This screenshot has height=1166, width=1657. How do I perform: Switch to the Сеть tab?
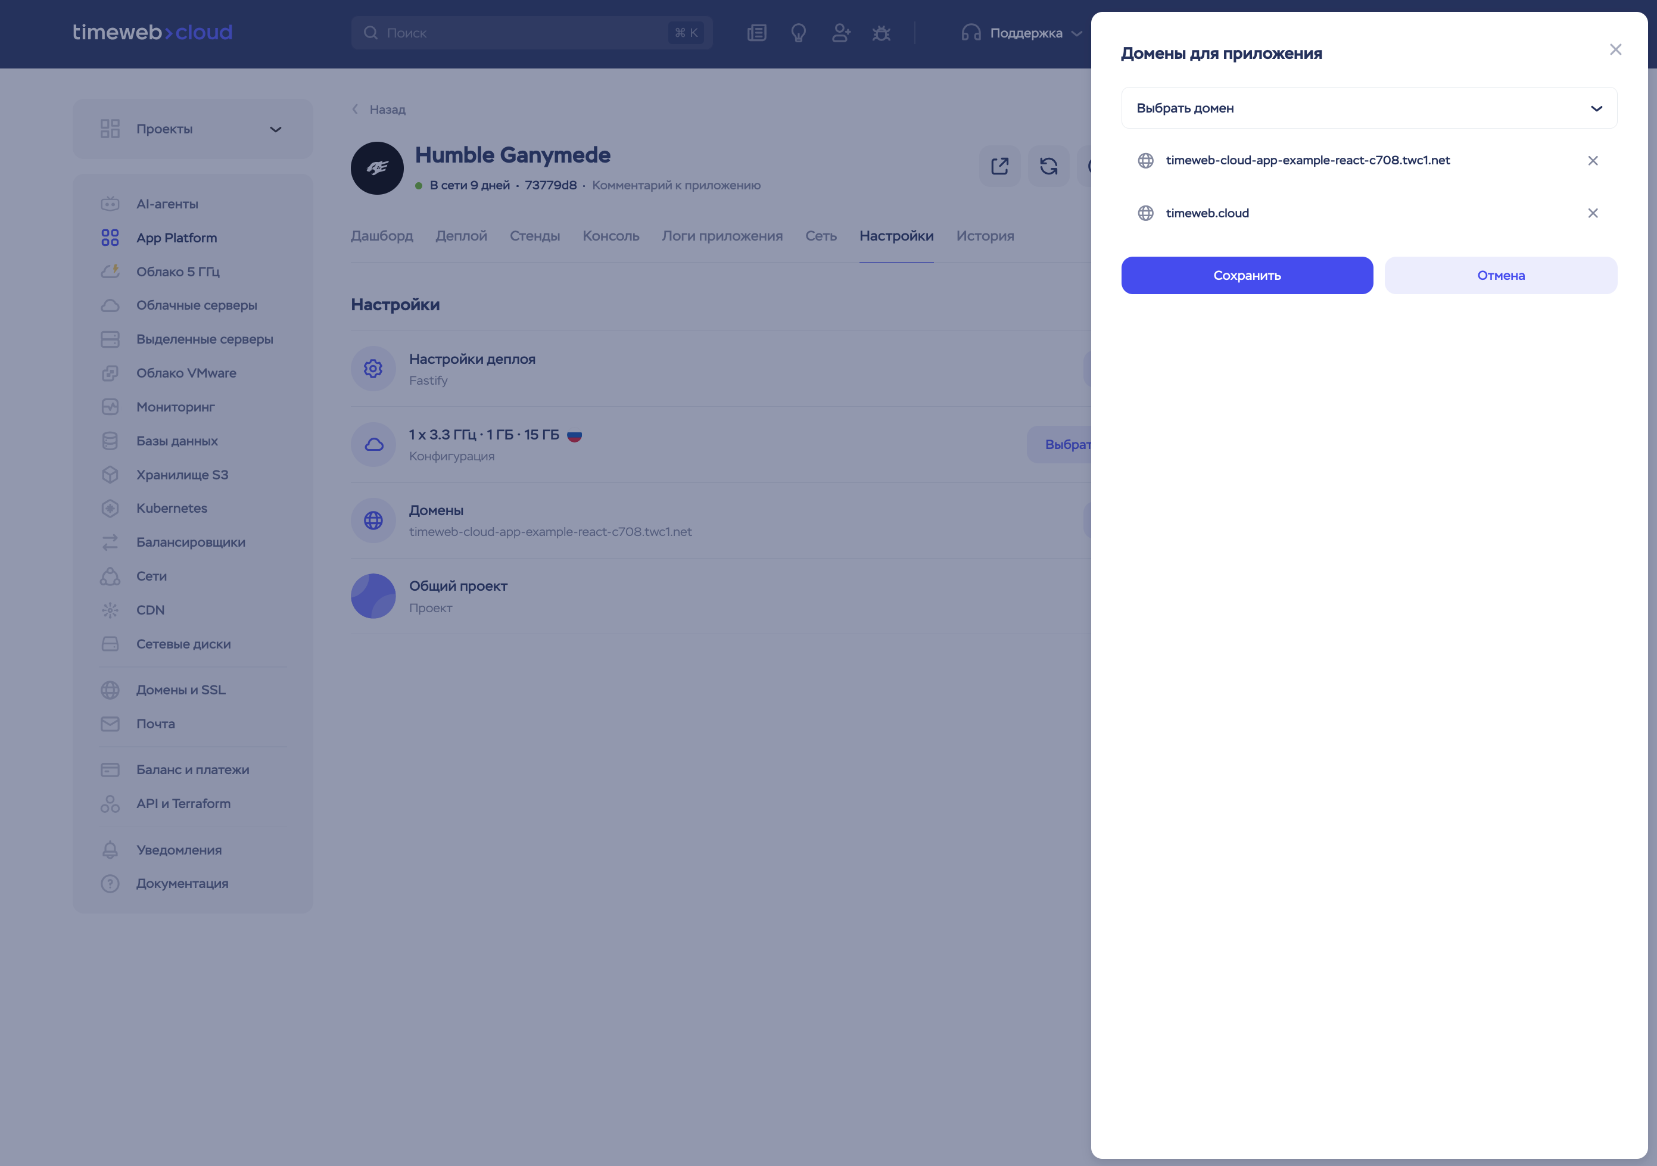tap(821, 236)
